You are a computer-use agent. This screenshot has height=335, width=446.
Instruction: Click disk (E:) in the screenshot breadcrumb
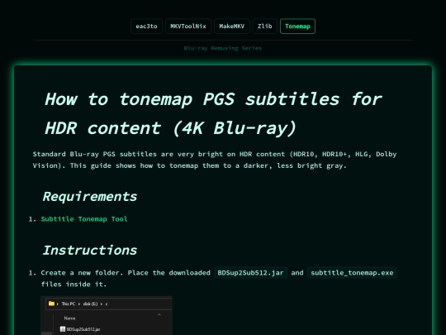pyautogui.click(x=91, y=304)
